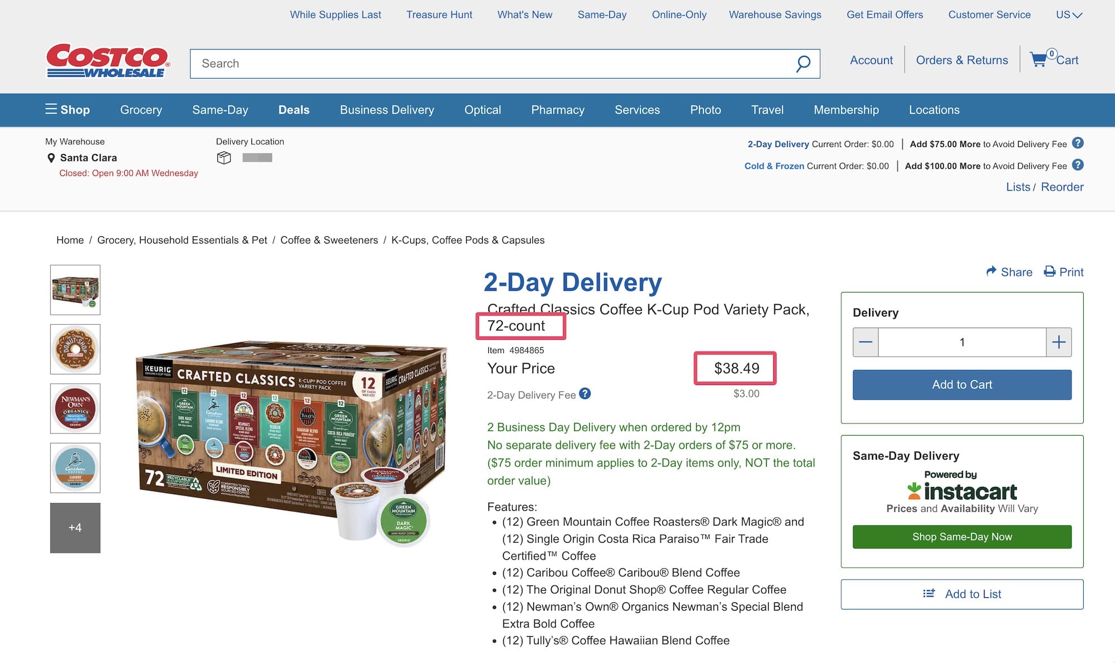Open the Deals menu item
The image size is (1115, 663).
point(294,110)
